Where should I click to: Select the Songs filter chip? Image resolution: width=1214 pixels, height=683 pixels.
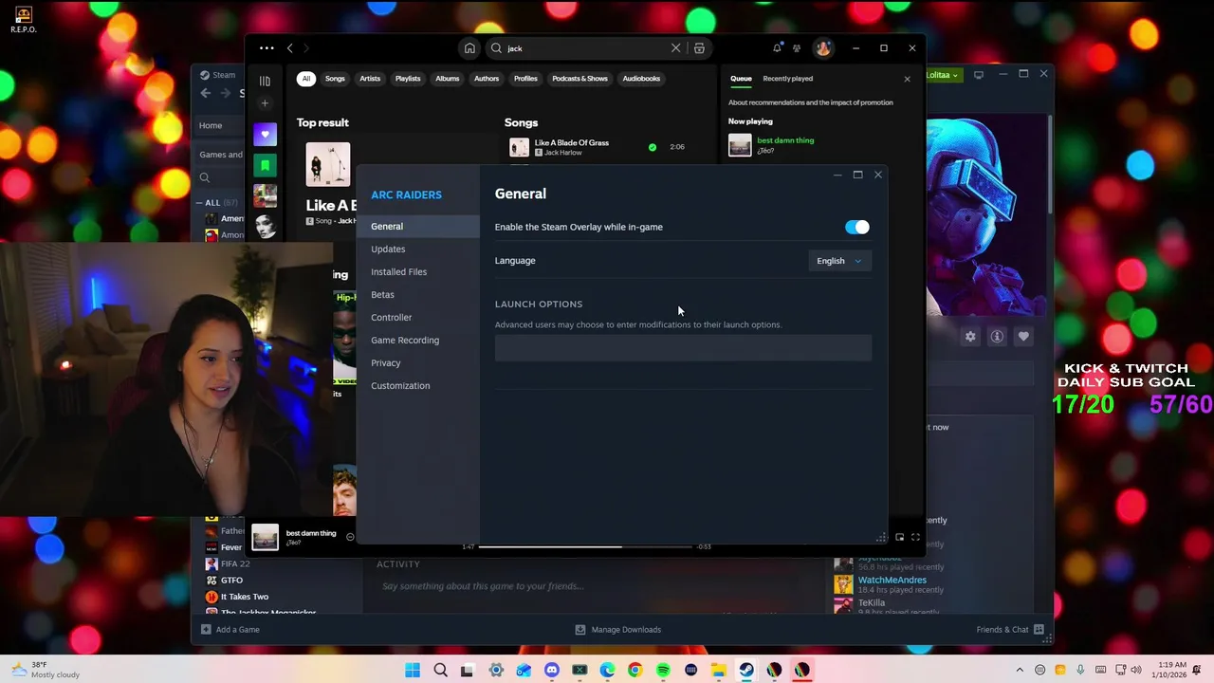coord(336,79)
